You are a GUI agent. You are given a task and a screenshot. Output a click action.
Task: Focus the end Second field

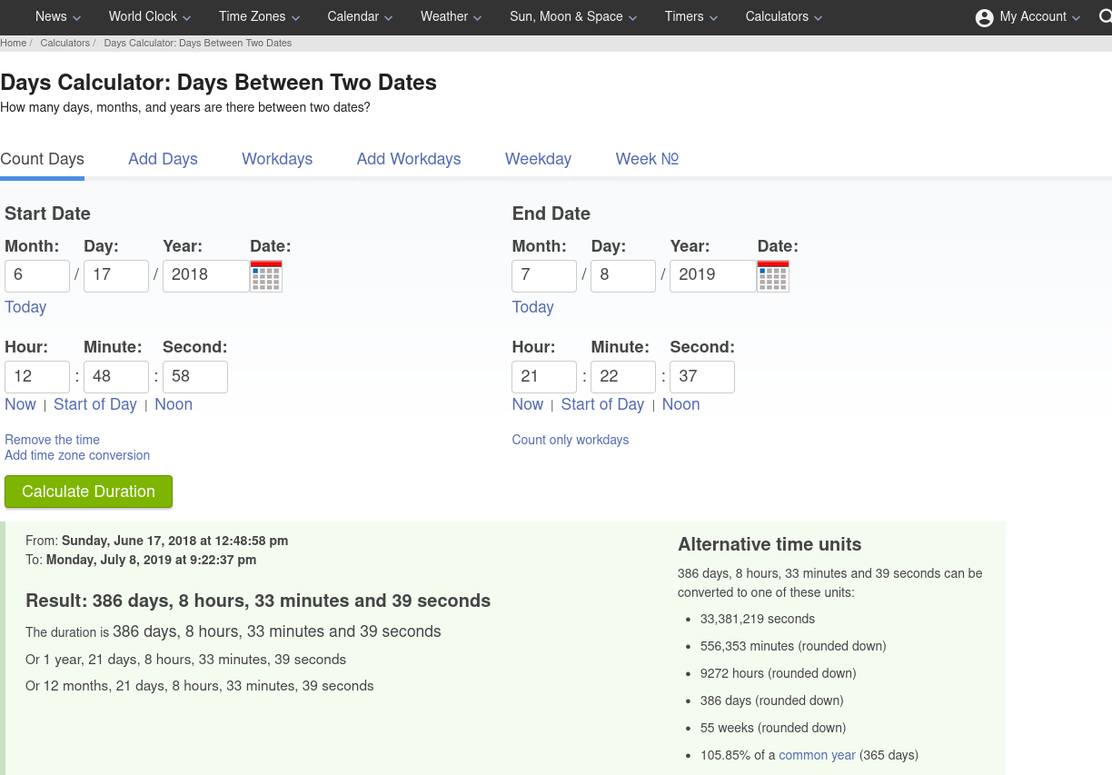(702, 377)
